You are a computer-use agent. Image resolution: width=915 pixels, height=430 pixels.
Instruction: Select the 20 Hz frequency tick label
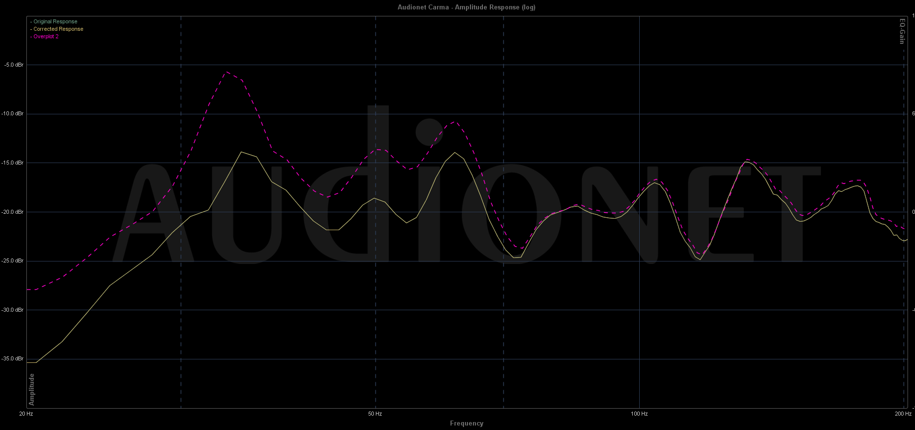point(26,414)
